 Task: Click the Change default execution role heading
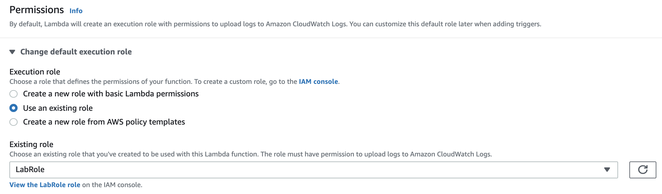pos(76,52)
